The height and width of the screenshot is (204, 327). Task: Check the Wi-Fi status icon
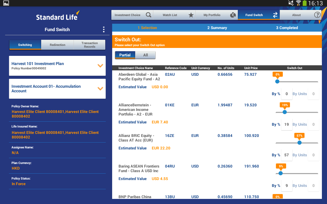[298, 3]
